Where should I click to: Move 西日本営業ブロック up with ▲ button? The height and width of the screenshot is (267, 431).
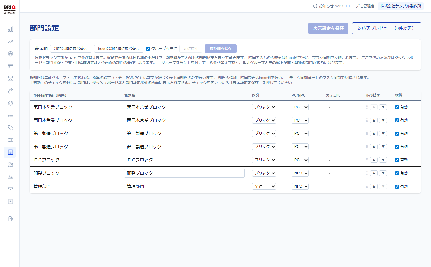tap(374, 120)
